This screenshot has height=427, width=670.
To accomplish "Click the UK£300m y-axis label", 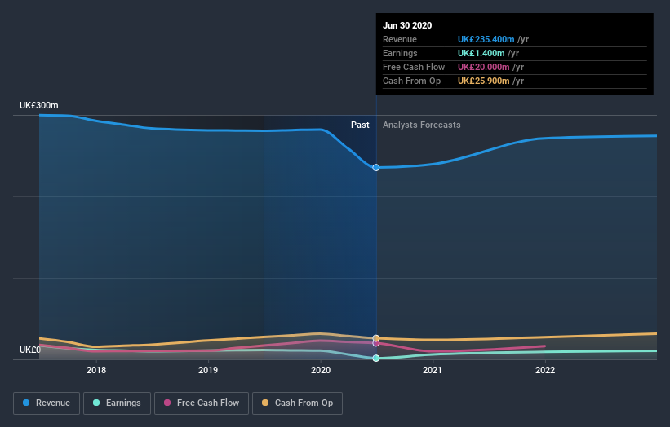I will click(x=39, y=105).
